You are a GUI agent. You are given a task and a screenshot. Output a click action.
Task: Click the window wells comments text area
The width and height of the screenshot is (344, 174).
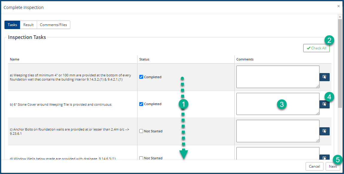[x=278, y=153]
